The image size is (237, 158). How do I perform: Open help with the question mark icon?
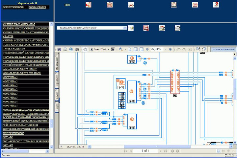click(216, 5)
